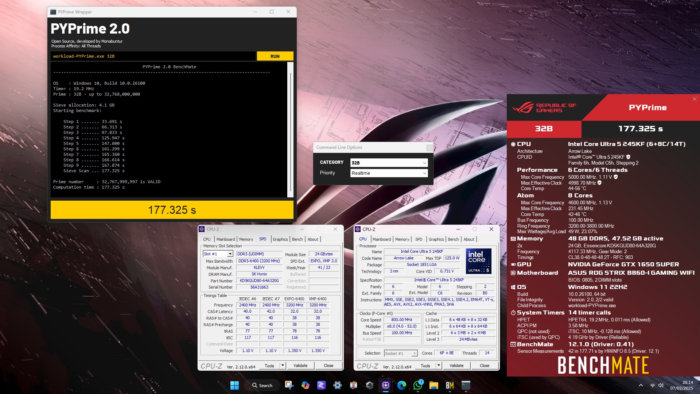Click the NVIDIA GeForce GTX 1650 SUPER text
Screen dimensions: 700x394
[623, 264]
